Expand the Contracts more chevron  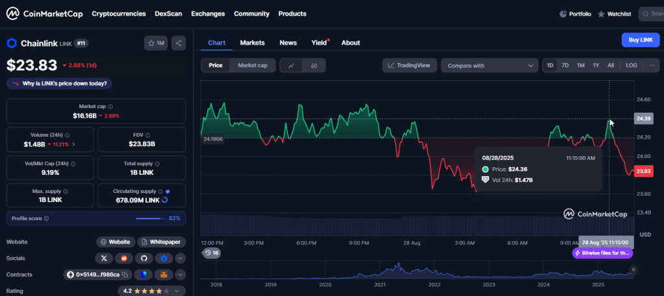click(x=180, y=275)
